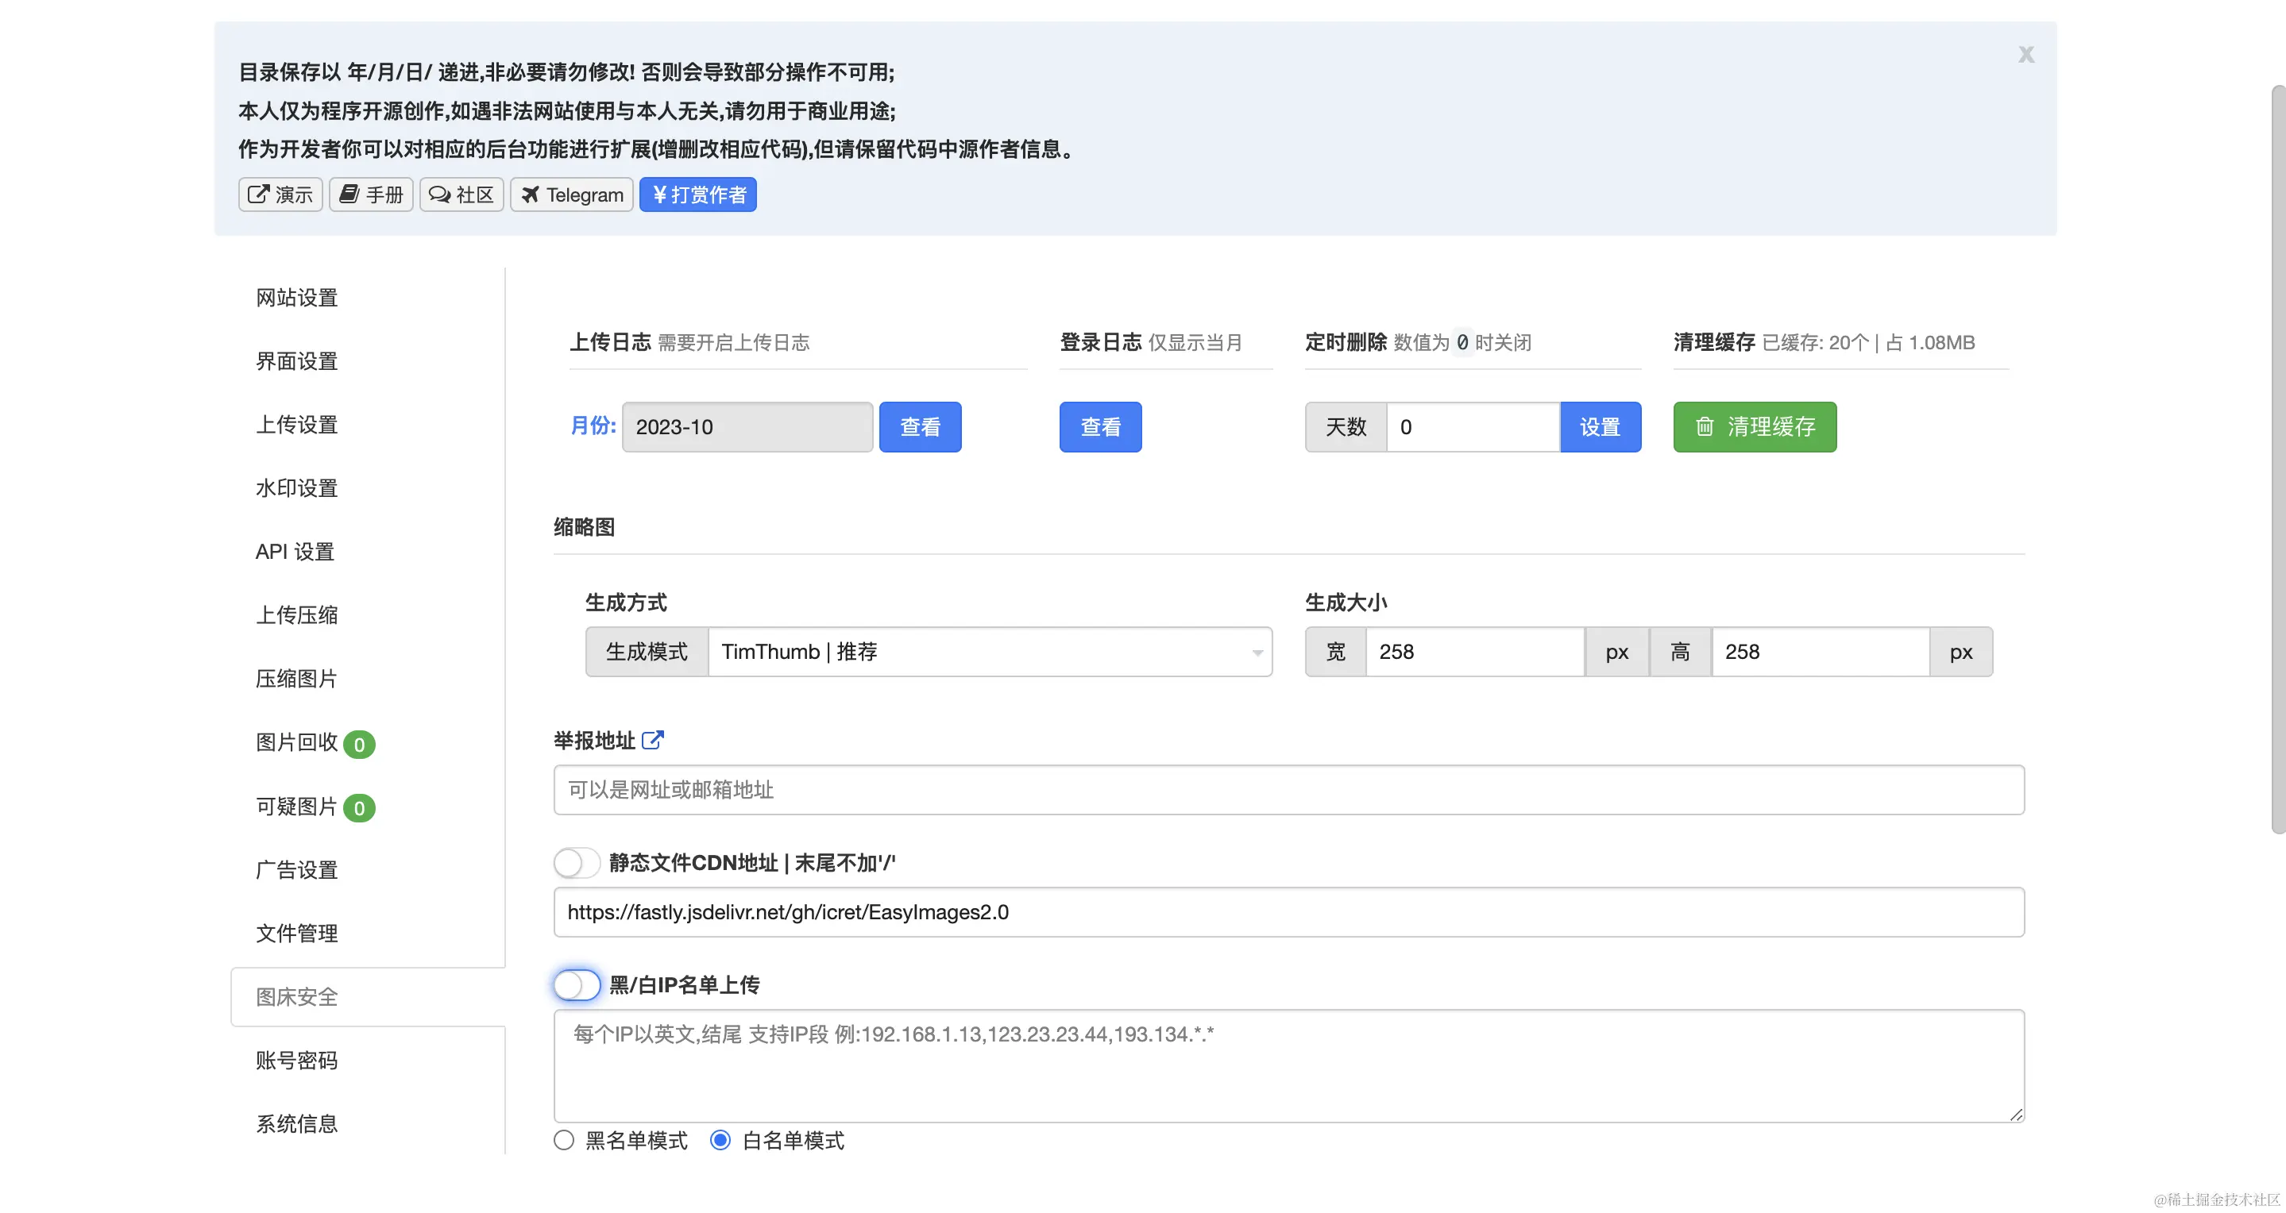Click 查看 under 登录日志
The height and width of the screenshot is (1213, 2286).
(x=1099, y=426)
